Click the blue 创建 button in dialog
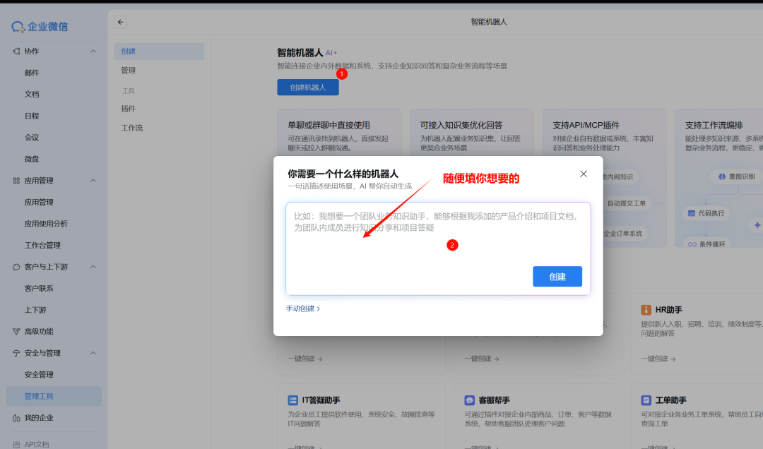 click(557, 276)
